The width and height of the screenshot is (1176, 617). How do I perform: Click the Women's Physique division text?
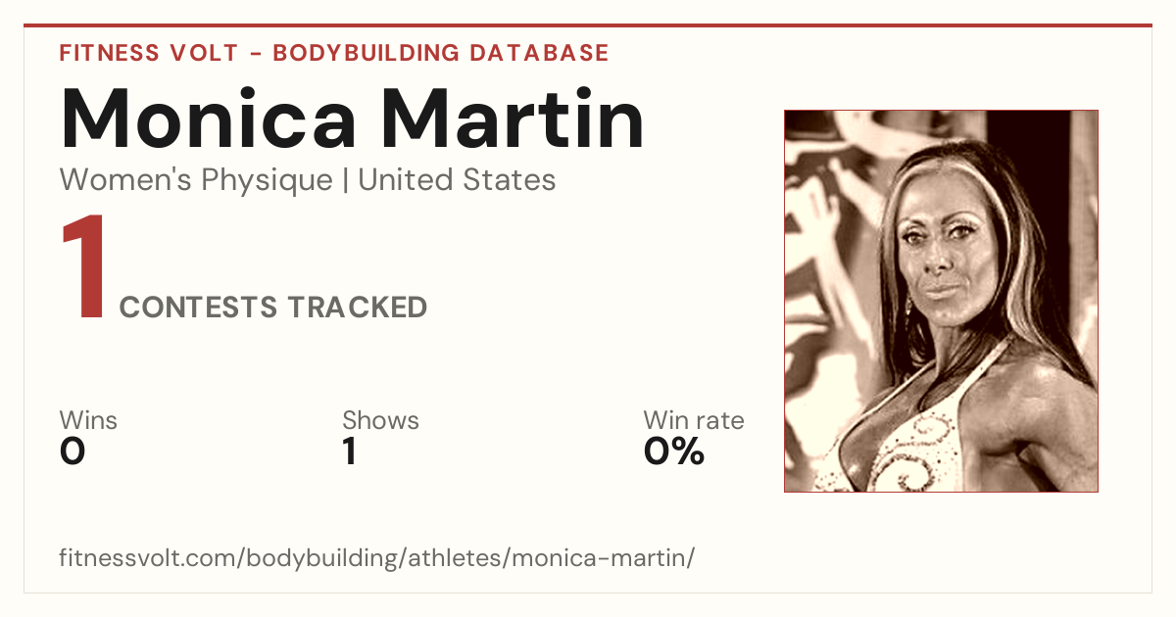196,180
